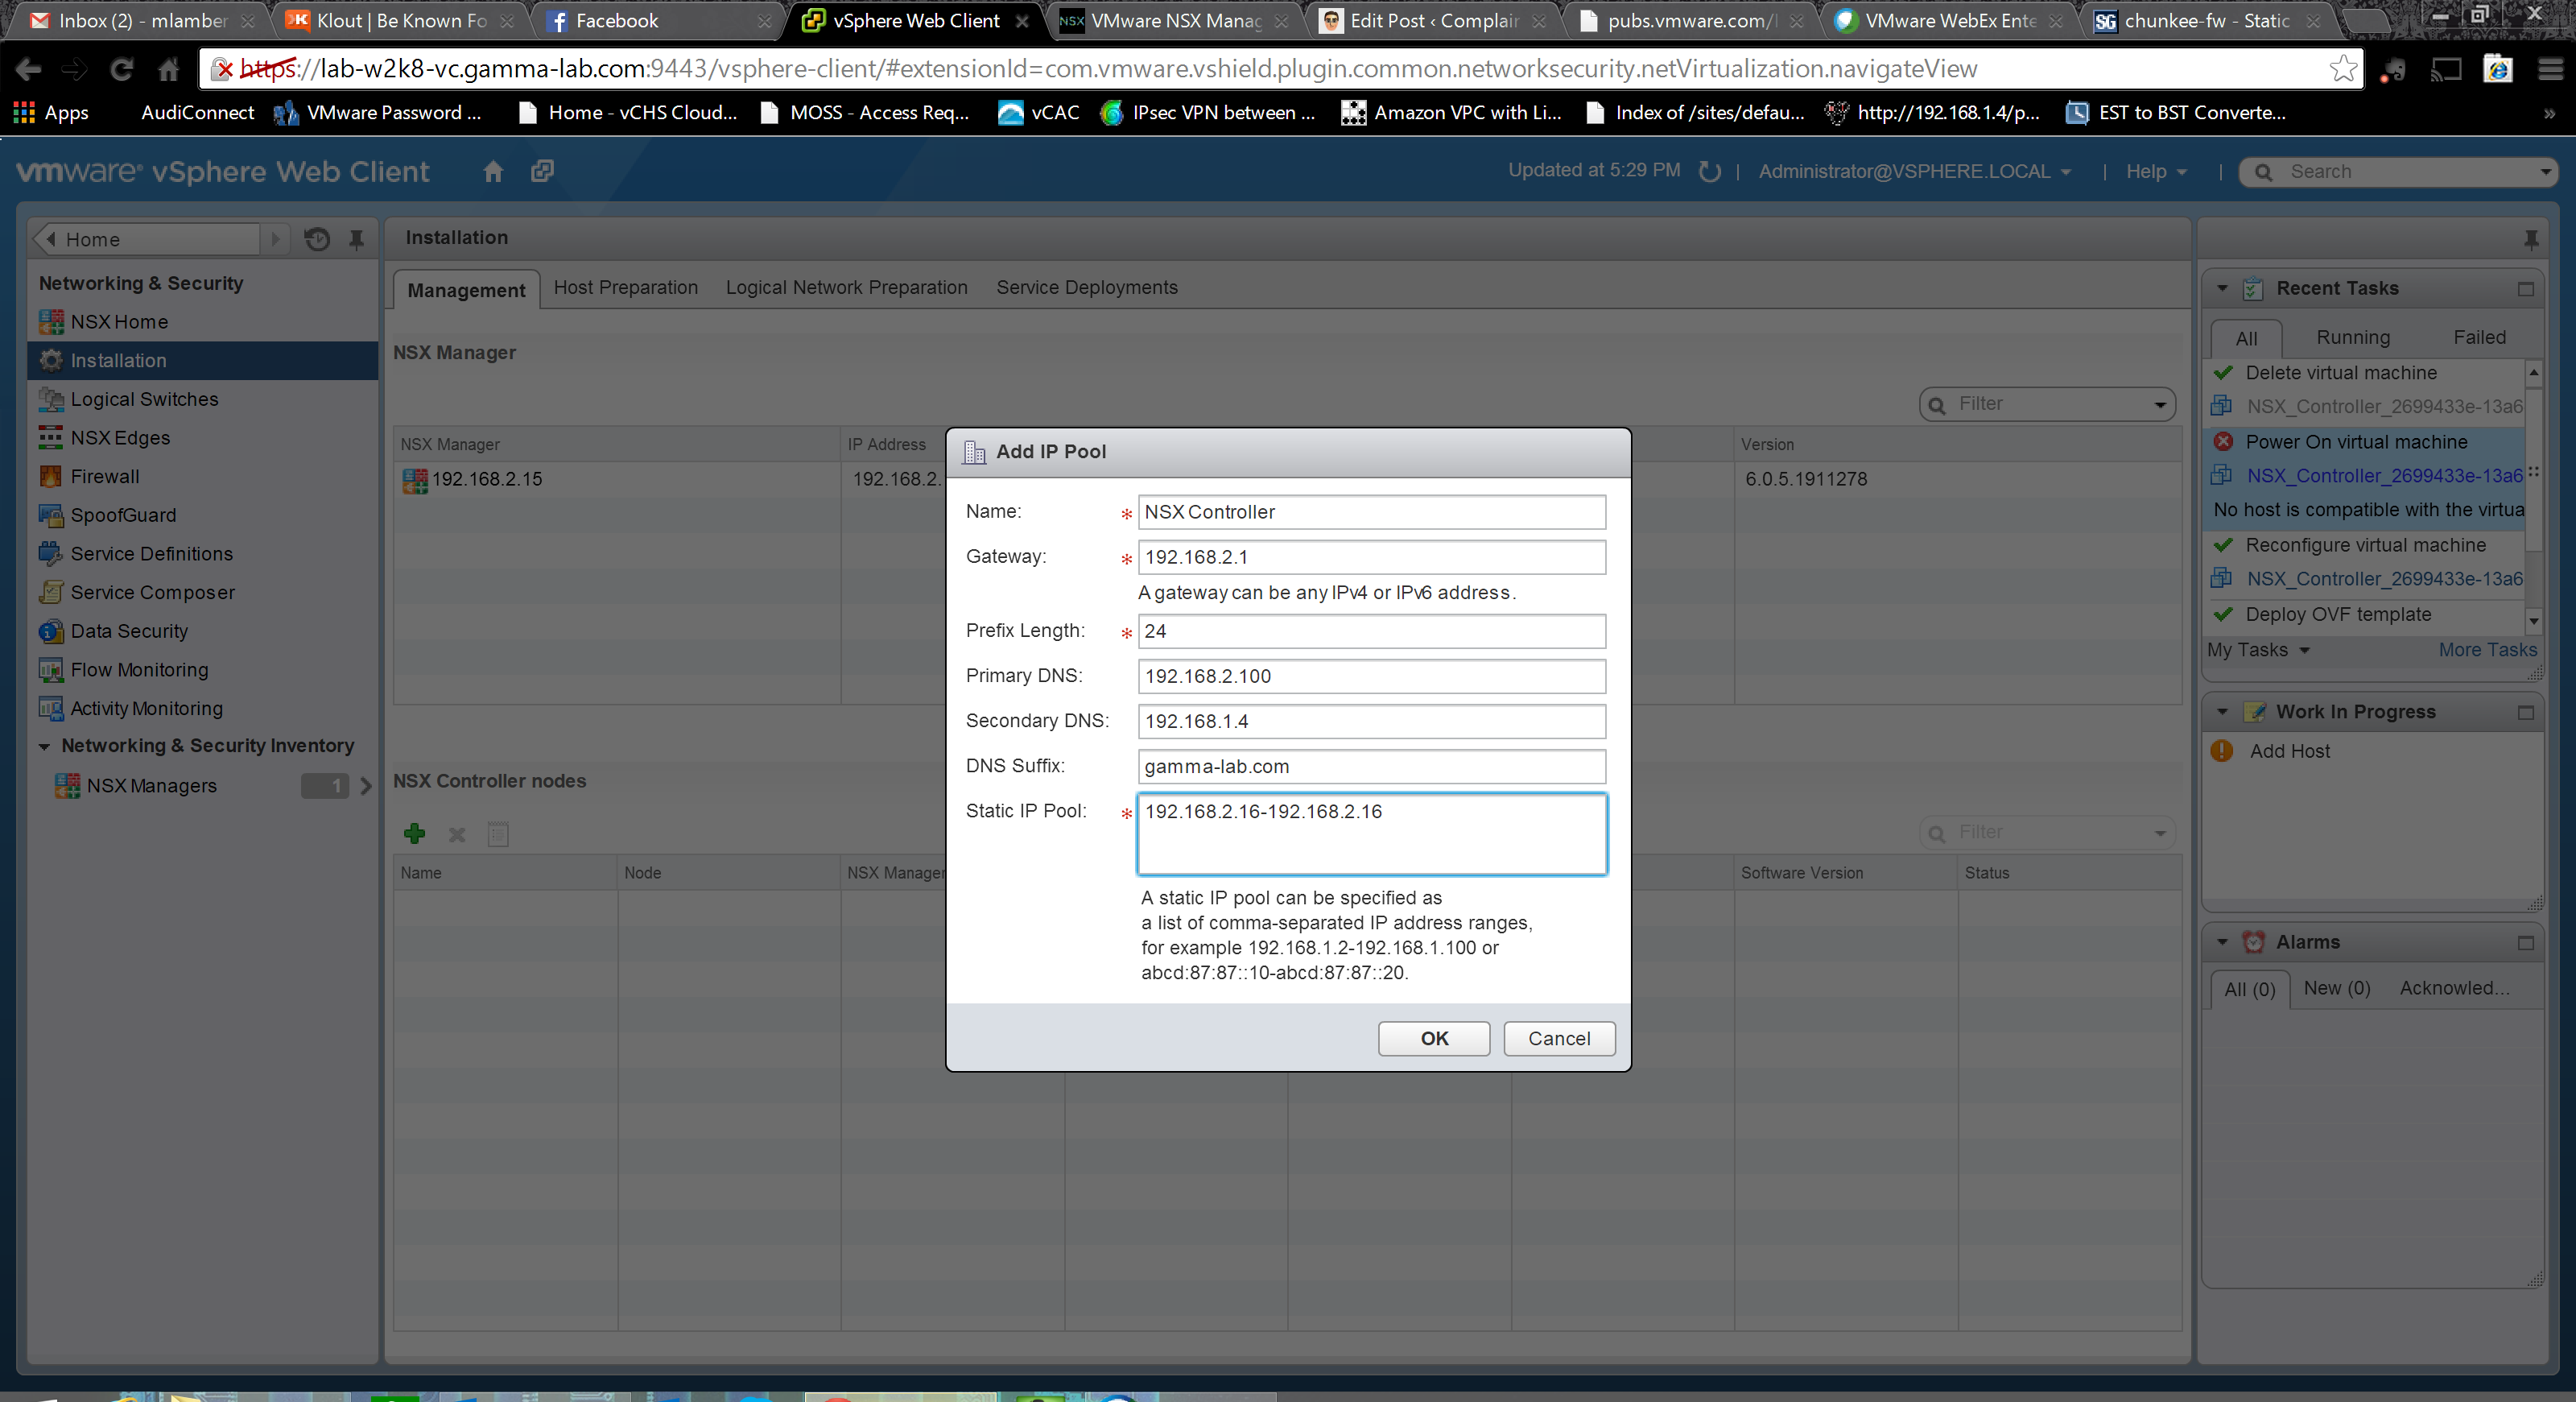Open the My Tasks dropdown
This screenshot has width=2576, height=1402.
point(2258,650)
